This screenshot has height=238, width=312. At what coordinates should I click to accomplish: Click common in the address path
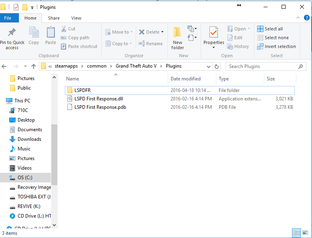pos(97,66)
